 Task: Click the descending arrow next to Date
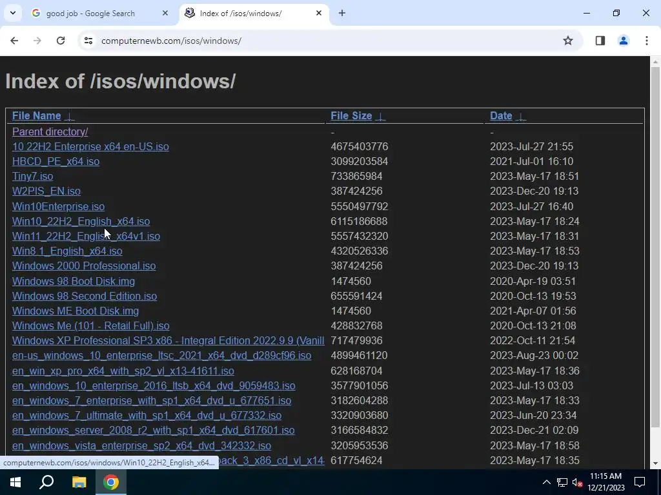pos(521,117)
